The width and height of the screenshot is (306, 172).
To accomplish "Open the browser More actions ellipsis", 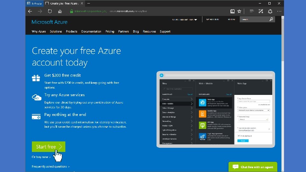I will (279, 11).
